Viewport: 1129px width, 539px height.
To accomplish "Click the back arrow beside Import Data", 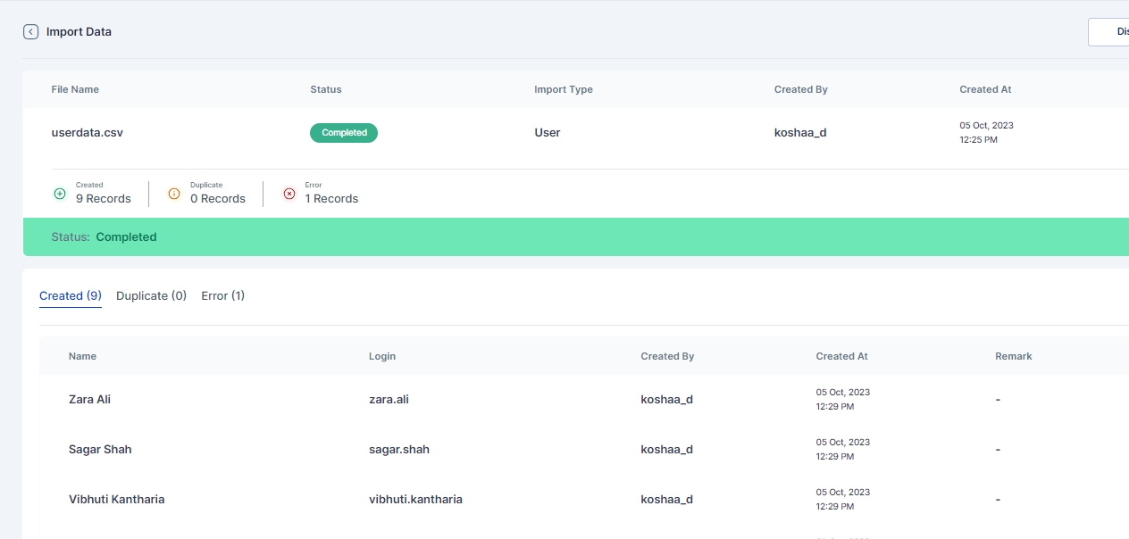I will 30,31.
